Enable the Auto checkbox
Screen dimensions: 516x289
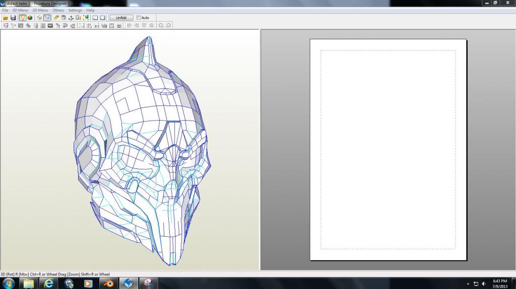click(x=139, y=18)
